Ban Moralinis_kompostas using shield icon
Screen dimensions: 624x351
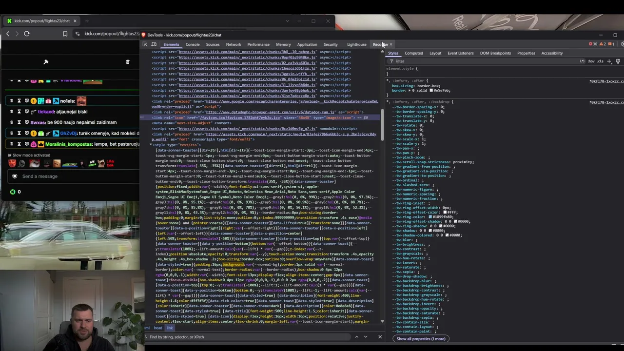pos(27,144)
